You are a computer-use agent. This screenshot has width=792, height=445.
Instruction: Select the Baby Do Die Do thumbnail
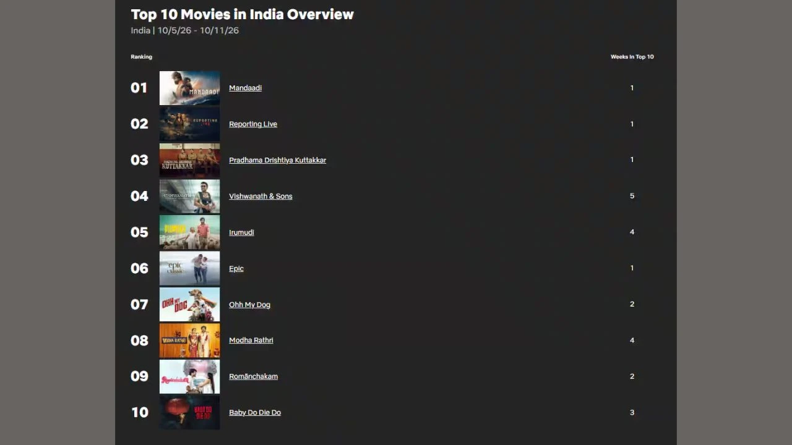tap(189, 413)
